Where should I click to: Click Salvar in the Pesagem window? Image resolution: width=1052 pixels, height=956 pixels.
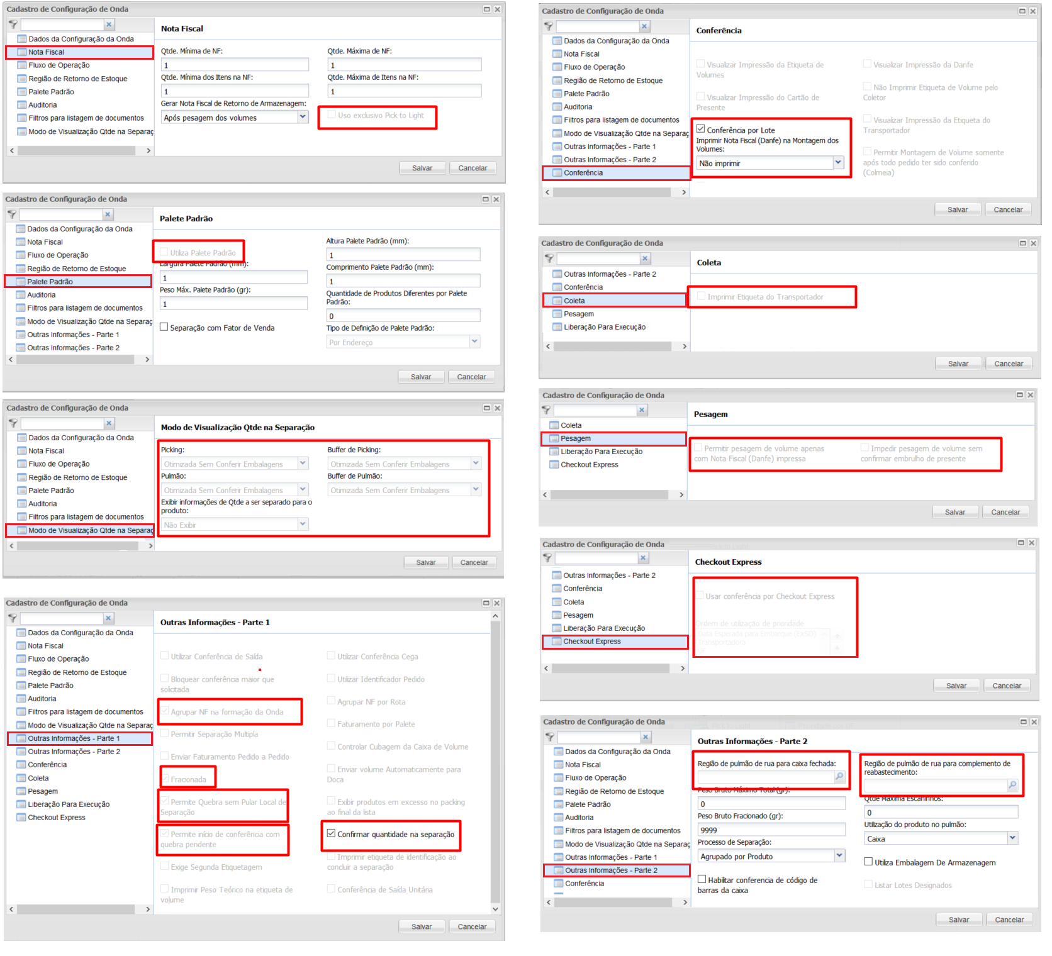[x=955, y=512]
